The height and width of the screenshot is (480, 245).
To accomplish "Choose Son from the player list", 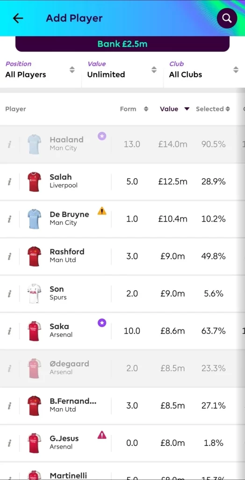I will (122, 294).
